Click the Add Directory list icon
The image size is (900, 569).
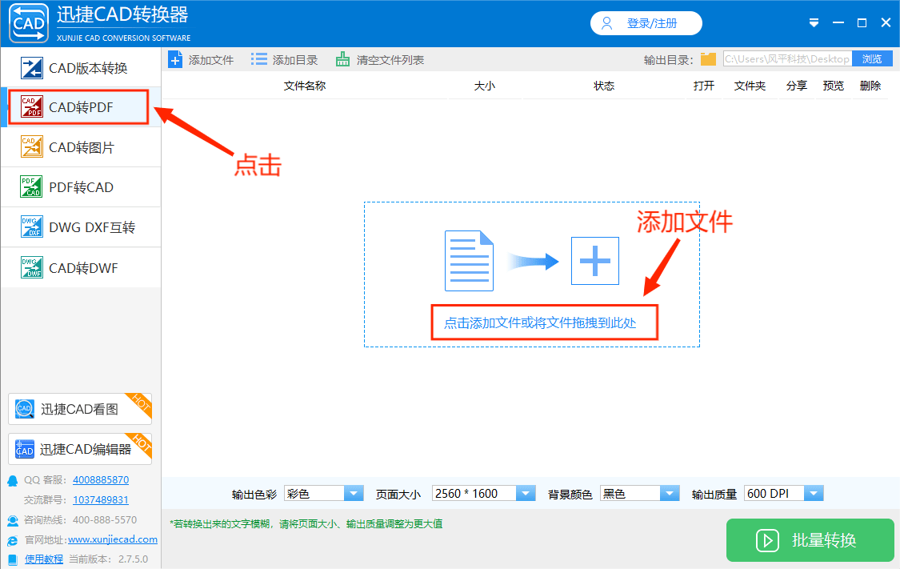(259, 59)
